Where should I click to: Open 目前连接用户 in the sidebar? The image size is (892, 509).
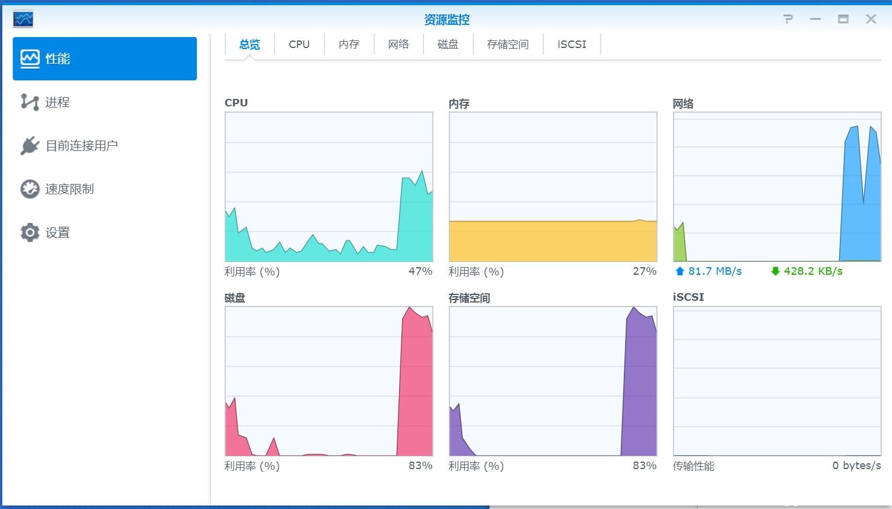[105, 146]
